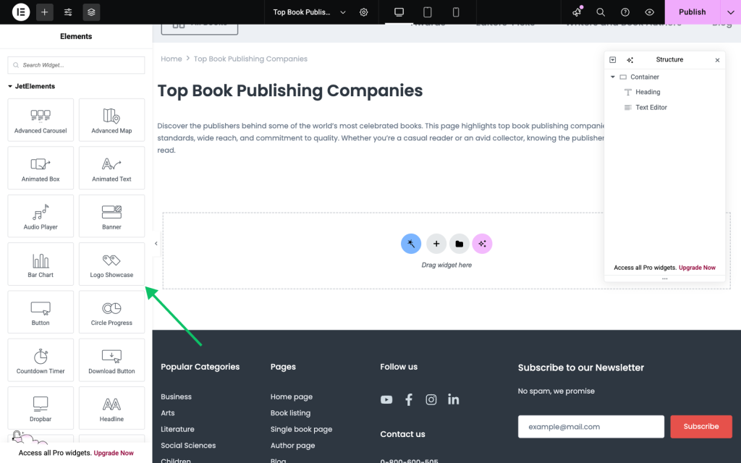Switch to desktop preview mode
The image size is (741, 463).
pyautogui.click(x=399, y=12)
